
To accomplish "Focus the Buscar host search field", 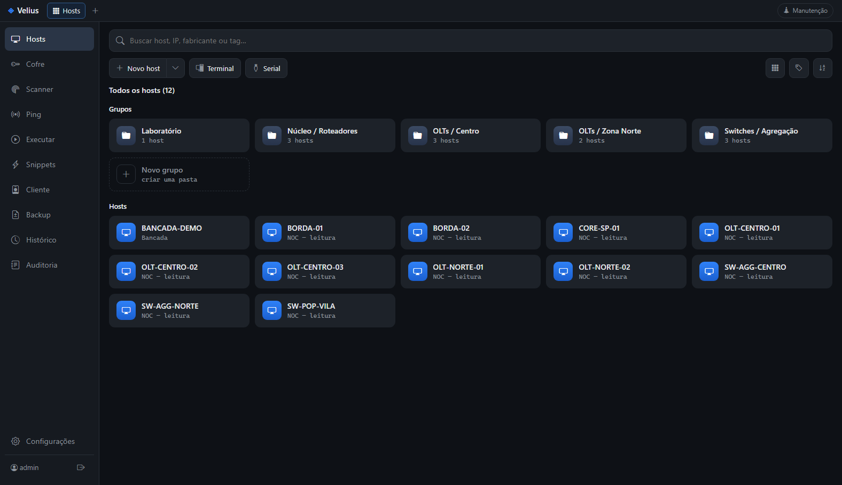I will [x=470, y=41].
